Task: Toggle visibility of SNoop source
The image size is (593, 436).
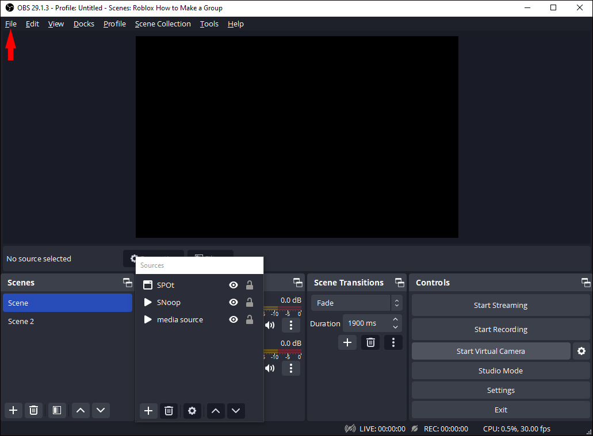Action: (234, 302)
